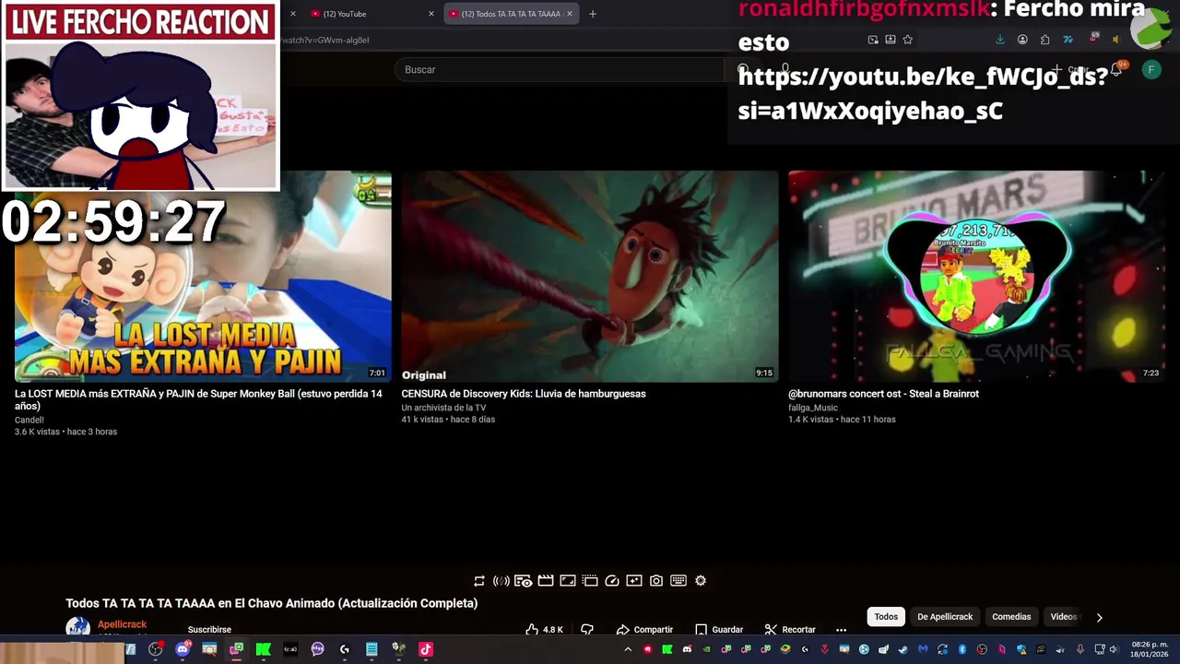Like the video with 4.8 K thumbs-up
Image resolution: width=1180 pixels, height=664 pixels.
pos(544,629)
